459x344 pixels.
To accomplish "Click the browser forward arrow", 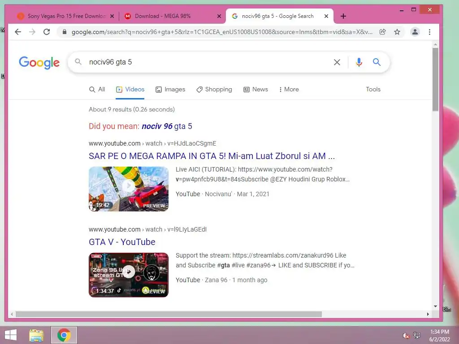I will point(32,32).
